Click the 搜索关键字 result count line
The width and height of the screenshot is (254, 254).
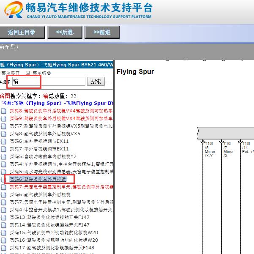38,96
